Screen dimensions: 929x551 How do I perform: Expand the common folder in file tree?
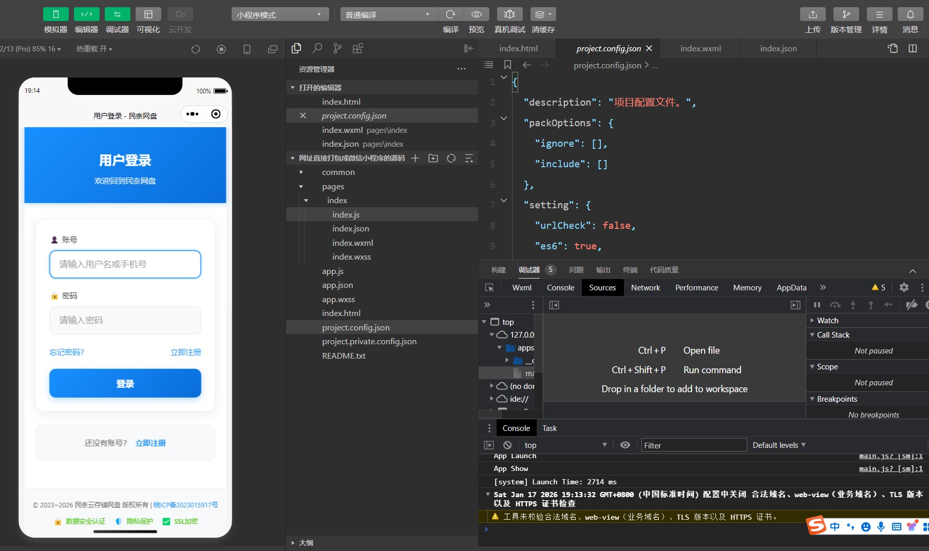338,172
